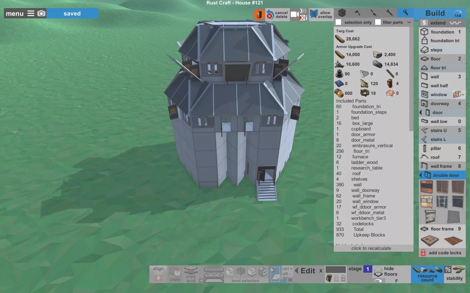This screenshot has height=293, width=470.
Task: Click the stage number 1 box
Action: pos(368,269)
